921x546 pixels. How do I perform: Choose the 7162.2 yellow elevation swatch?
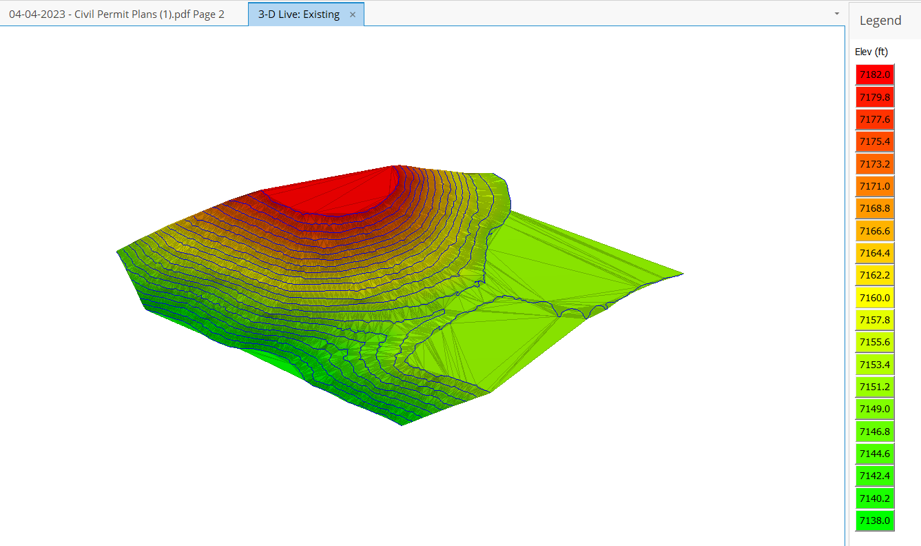click(x=875, y=275)
